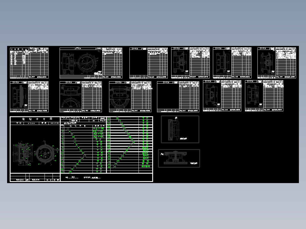Click row number 36 in inspection table
The height and width of the screenshot is (229, 306).
tap(109, 167)
